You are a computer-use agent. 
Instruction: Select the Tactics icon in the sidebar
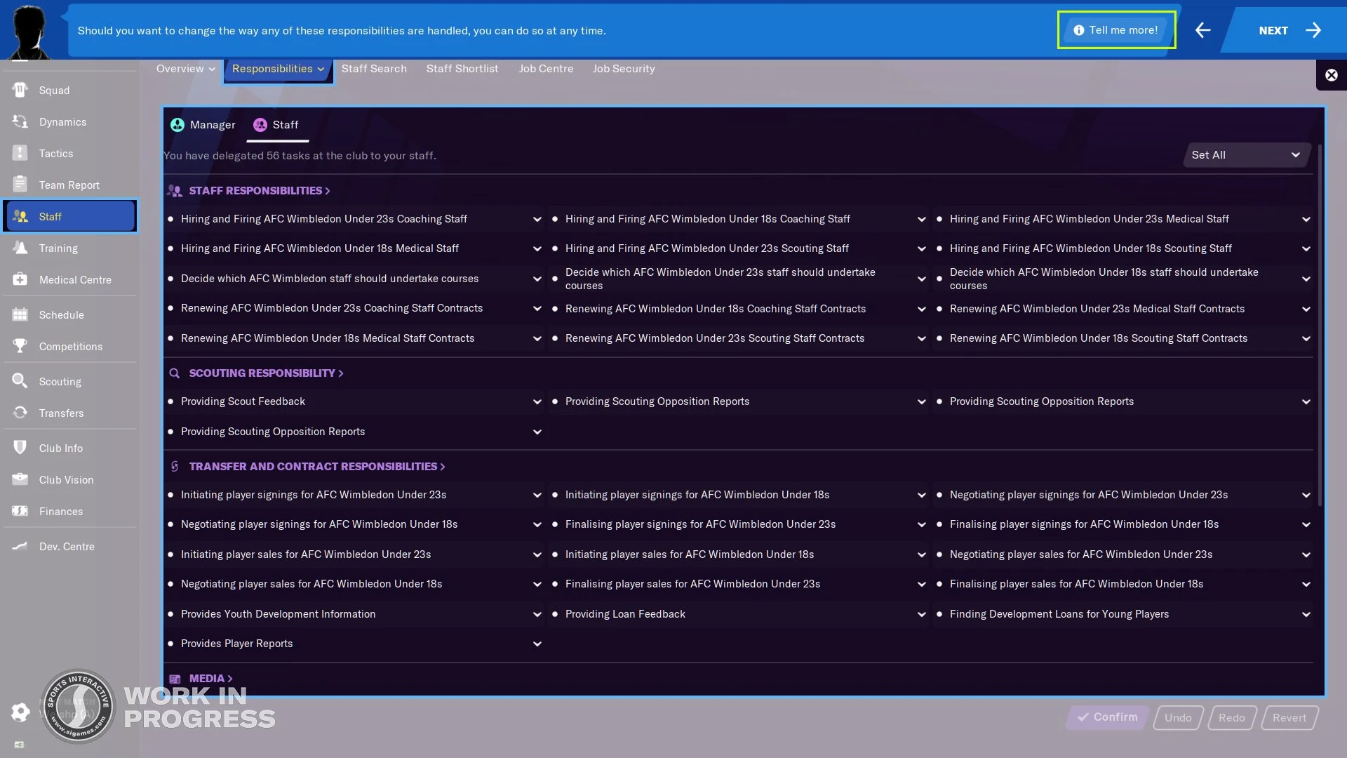point(56,153)
